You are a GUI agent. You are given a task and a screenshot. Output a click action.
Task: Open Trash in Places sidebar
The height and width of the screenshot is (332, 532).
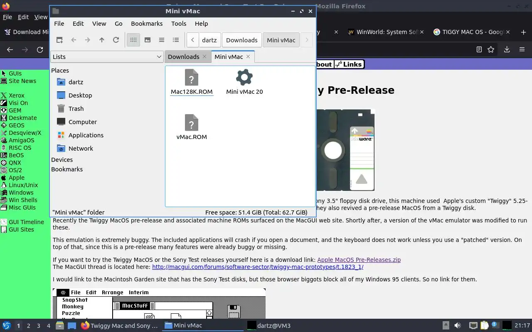76,109
